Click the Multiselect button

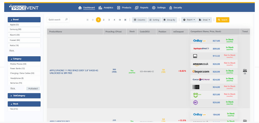click(x=33, y=88)
